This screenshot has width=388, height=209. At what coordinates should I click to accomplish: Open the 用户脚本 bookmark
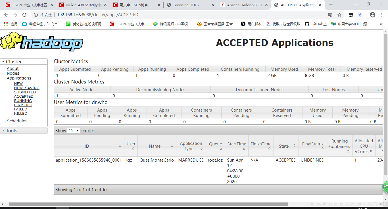pos(251,24)
